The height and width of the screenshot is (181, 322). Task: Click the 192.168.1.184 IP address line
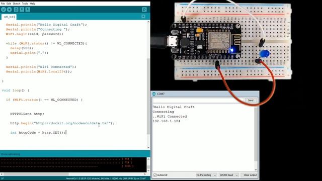point(167,121)
